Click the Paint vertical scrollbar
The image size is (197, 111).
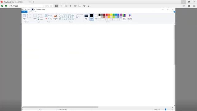pyautogui.click(x=175, y=45)
